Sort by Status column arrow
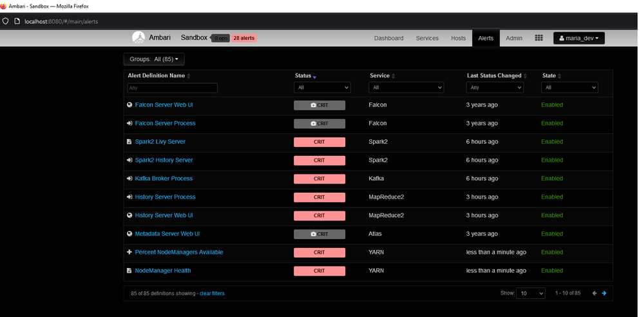Viewport: 643px width, 317px height. (314, 77)
